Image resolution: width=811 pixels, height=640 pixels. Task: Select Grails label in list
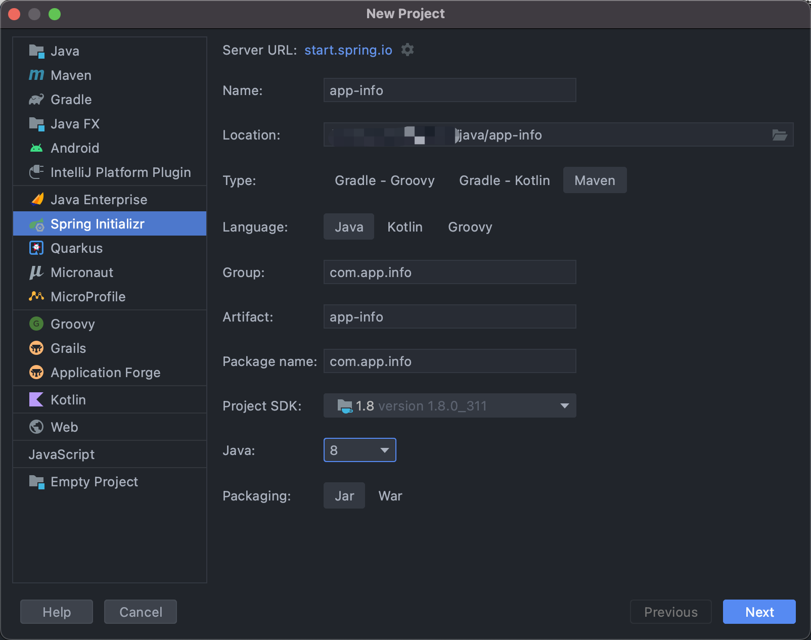68,348
